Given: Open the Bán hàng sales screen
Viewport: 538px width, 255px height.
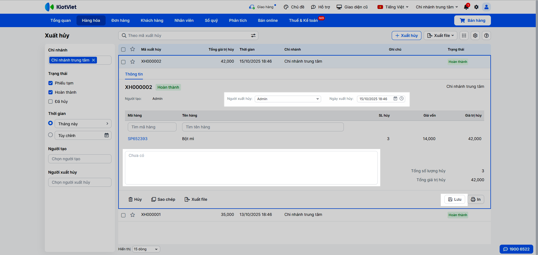Looking at the screenshot, I should [472, 20].
